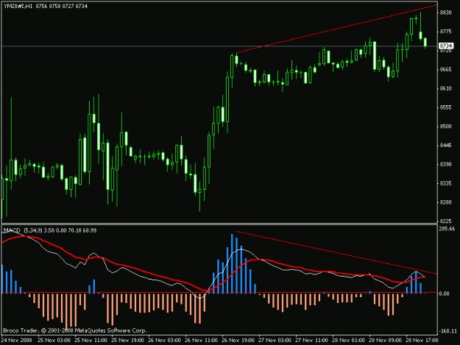The width and height of the screenshot is (460, 345).
Task: Click the 8665 price axis label
Action: (x=445, y=69)
